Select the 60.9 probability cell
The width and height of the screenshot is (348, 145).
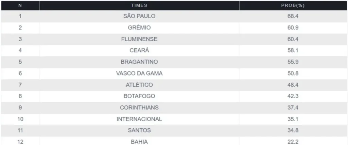point(293,27)
